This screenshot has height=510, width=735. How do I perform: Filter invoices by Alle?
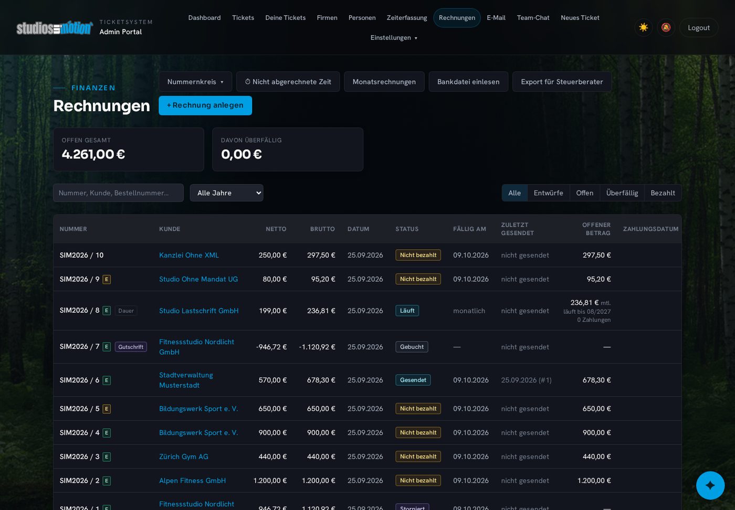pyautogui.click(x=514, y=193)
